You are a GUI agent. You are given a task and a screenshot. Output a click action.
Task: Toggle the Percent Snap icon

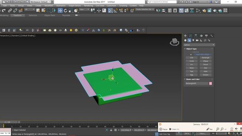(121, 11)
